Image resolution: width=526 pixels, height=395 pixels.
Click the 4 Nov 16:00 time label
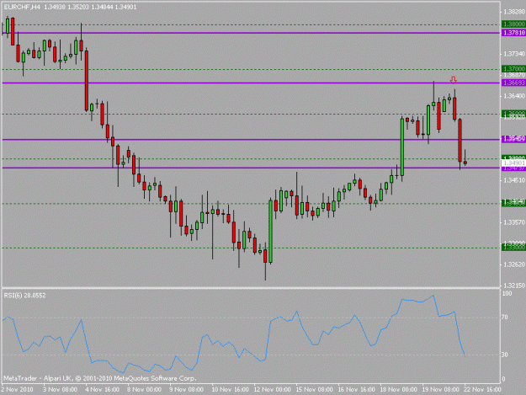point(103,389)
